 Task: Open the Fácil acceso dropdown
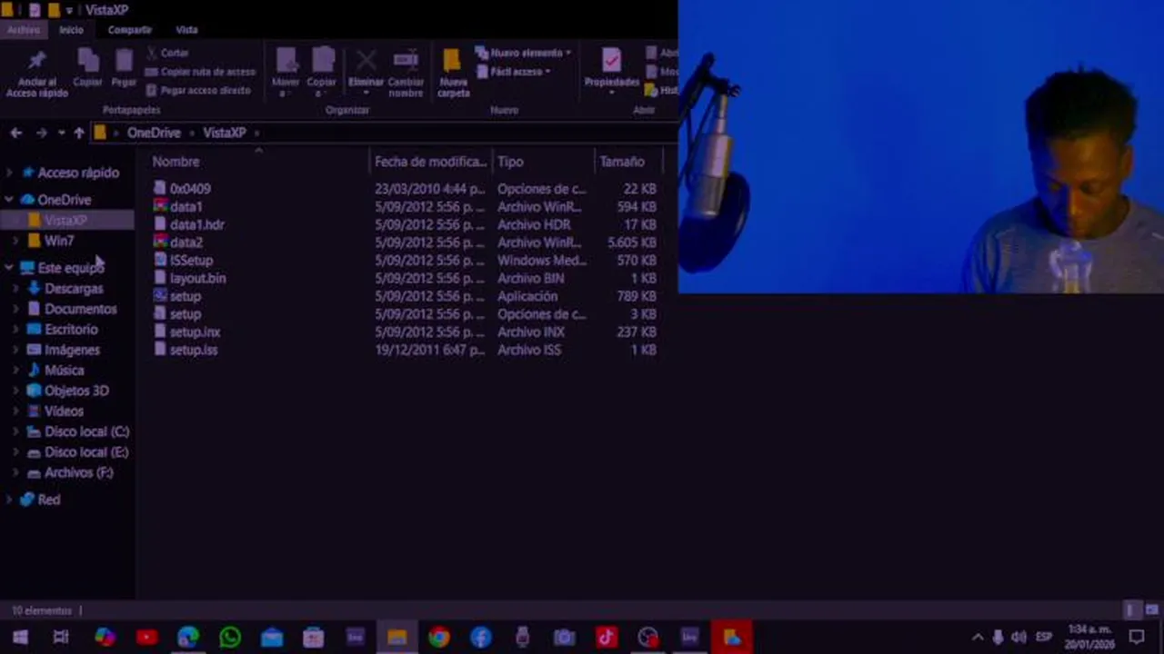[513, 72]
